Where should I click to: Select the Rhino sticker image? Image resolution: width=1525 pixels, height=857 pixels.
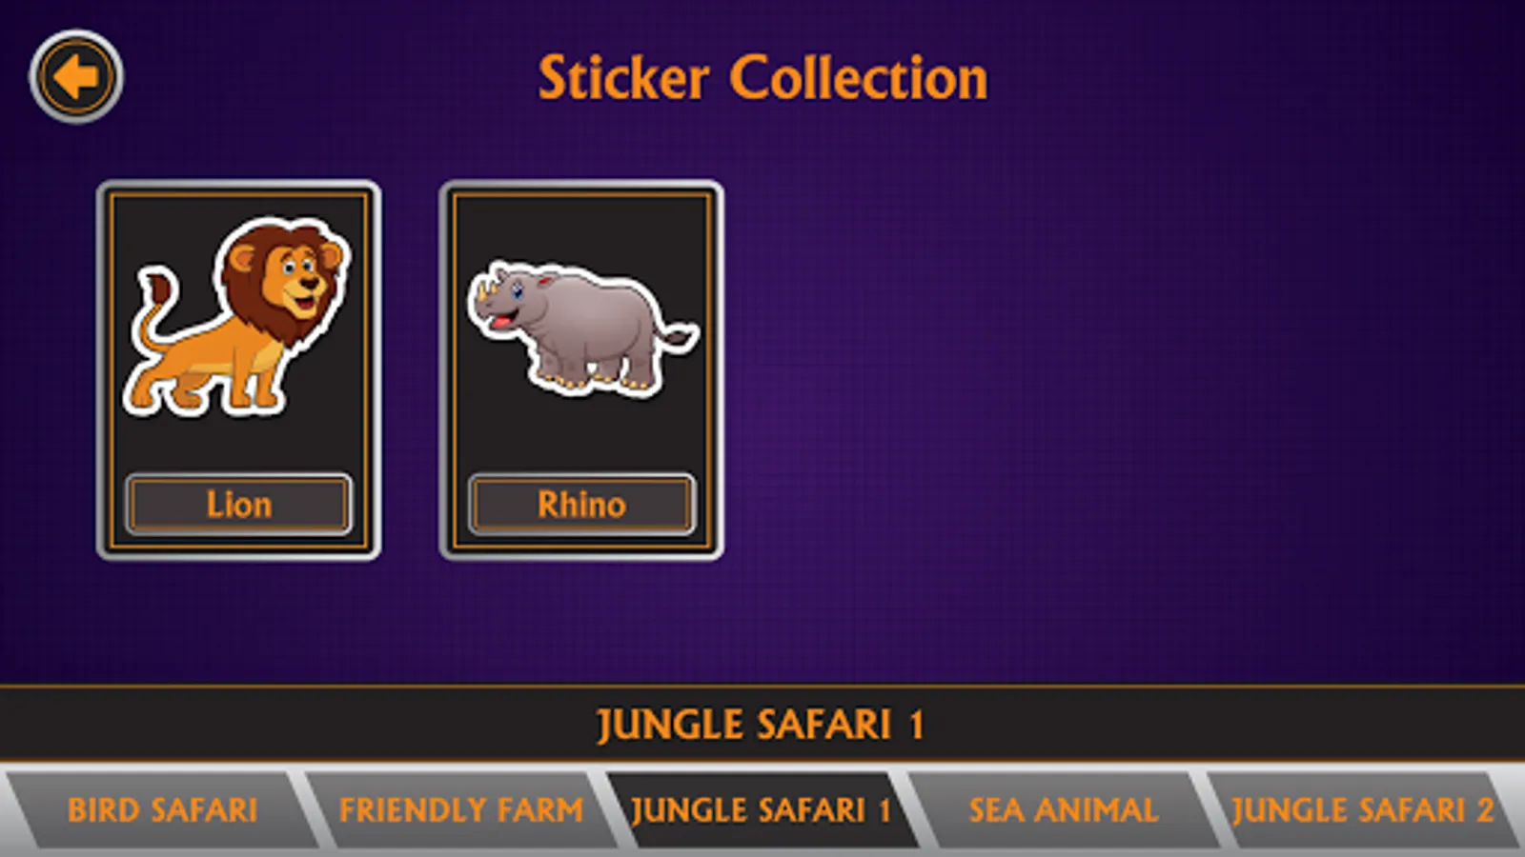pos(582,329)
